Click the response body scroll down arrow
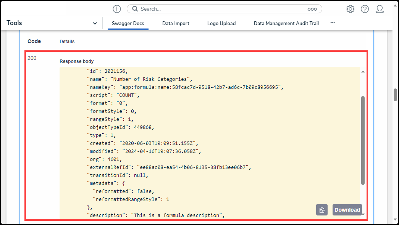399x225 pixels. click(x=363, y=214)
